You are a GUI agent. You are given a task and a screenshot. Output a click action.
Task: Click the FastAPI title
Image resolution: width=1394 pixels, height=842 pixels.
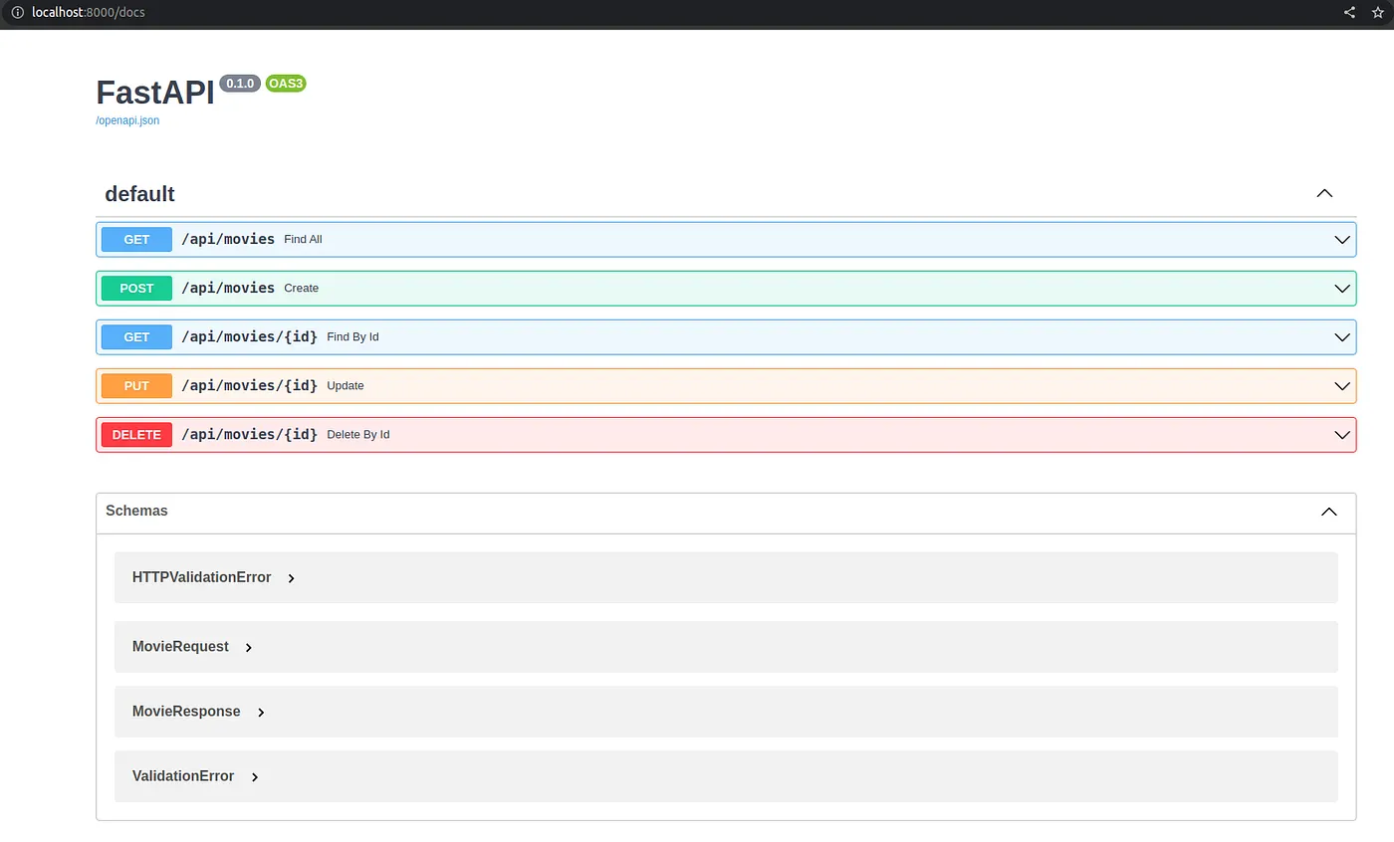pyautogui.click(x=155, y=93)
